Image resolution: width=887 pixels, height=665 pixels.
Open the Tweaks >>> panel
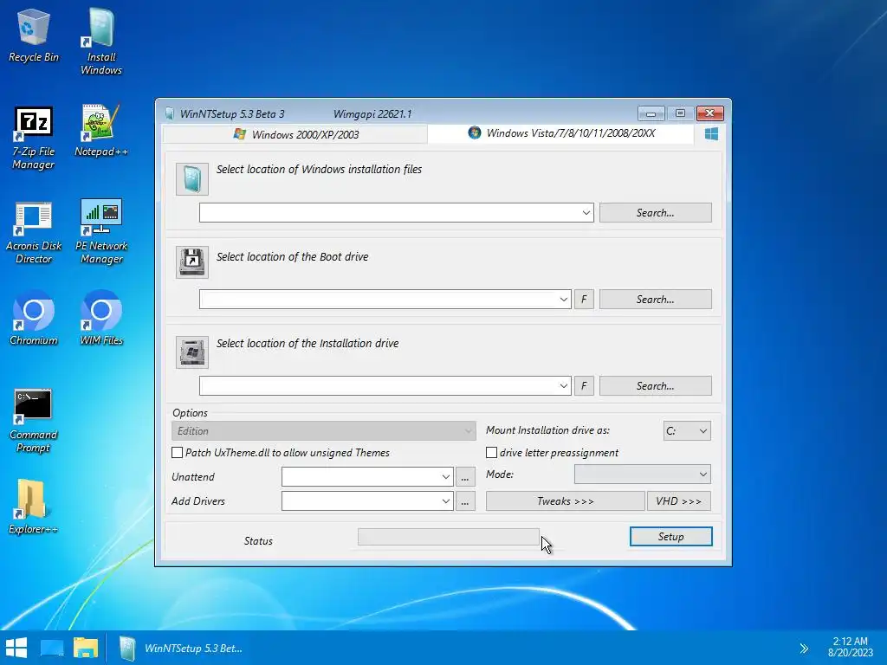565,501
